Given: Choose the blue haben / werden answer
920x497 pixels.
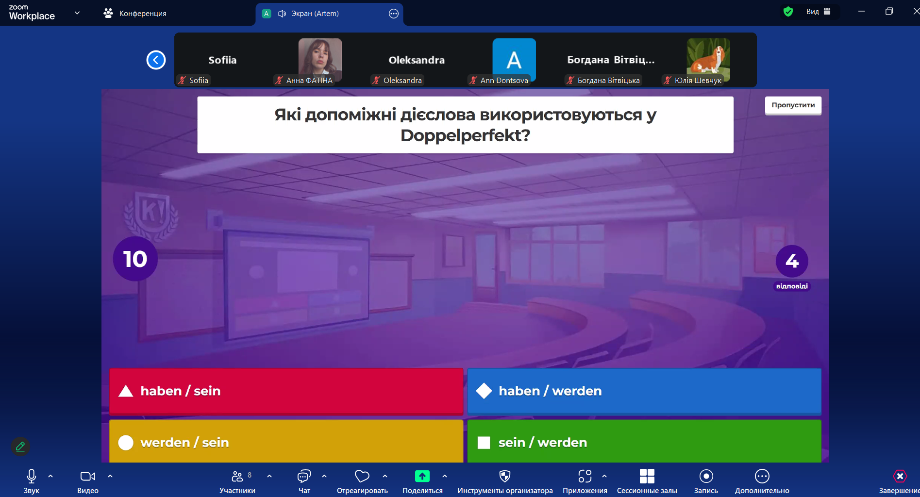Looking at the screenshot, I should (644, 391).
